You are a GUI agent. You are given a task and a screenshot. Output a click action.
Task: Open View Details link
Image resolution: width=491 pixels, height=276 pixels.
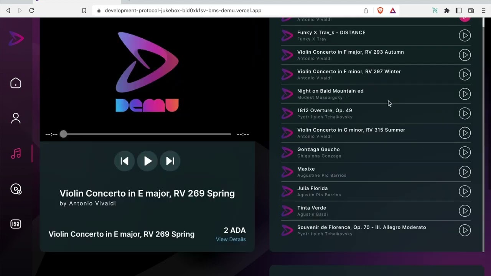pos(231,239)
